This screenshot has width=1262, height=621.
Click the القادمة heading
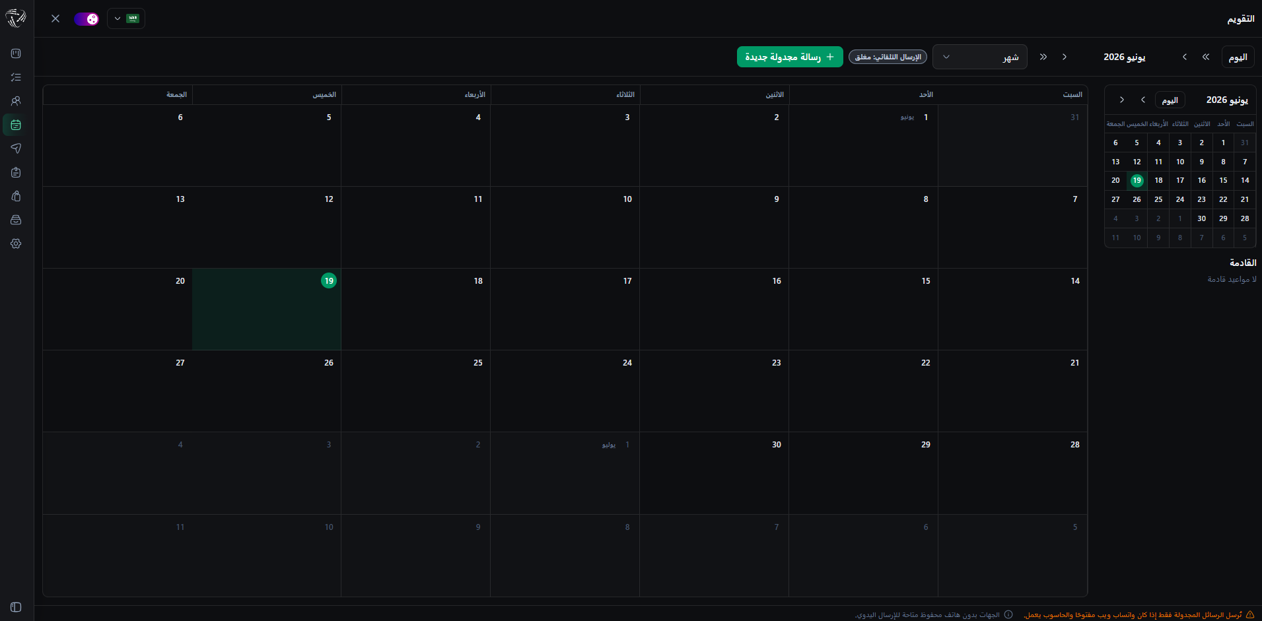[x=1243, y=263]
